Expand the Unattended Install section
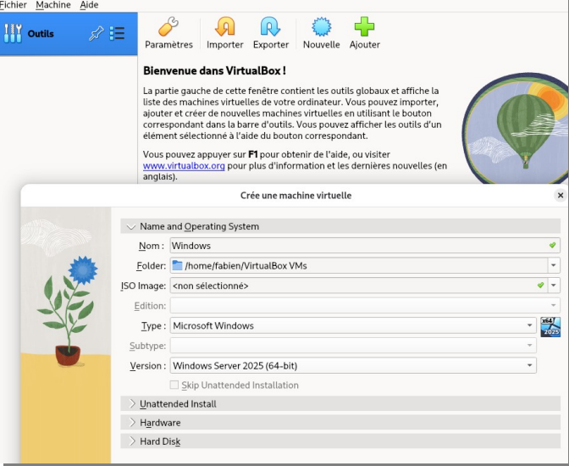Viewport: 569px width, 466px height. pos(178,404)
